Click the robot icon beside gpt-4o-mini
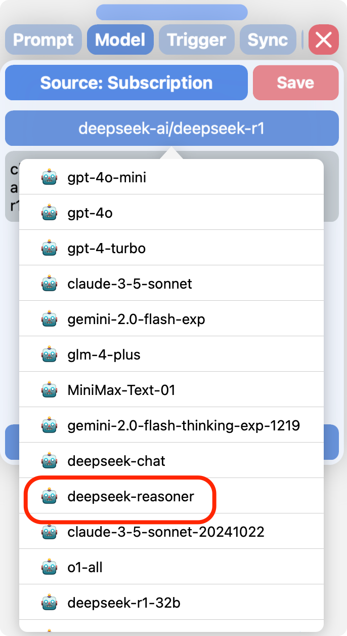Screen dimensions: 347x636 point(49,177)
